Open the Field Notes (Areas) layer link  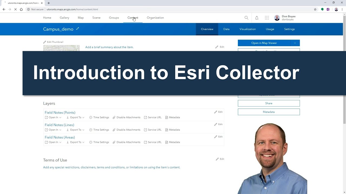pyautogui.click(x=60, y=137)
